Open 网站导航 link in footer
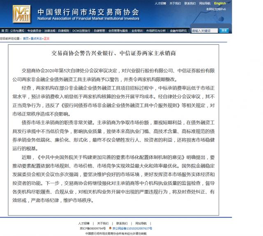263x236 pixels. (141, 223)
